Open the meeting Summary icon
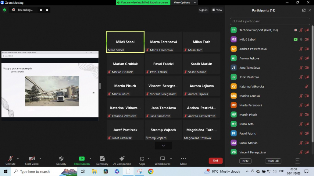 102,159
